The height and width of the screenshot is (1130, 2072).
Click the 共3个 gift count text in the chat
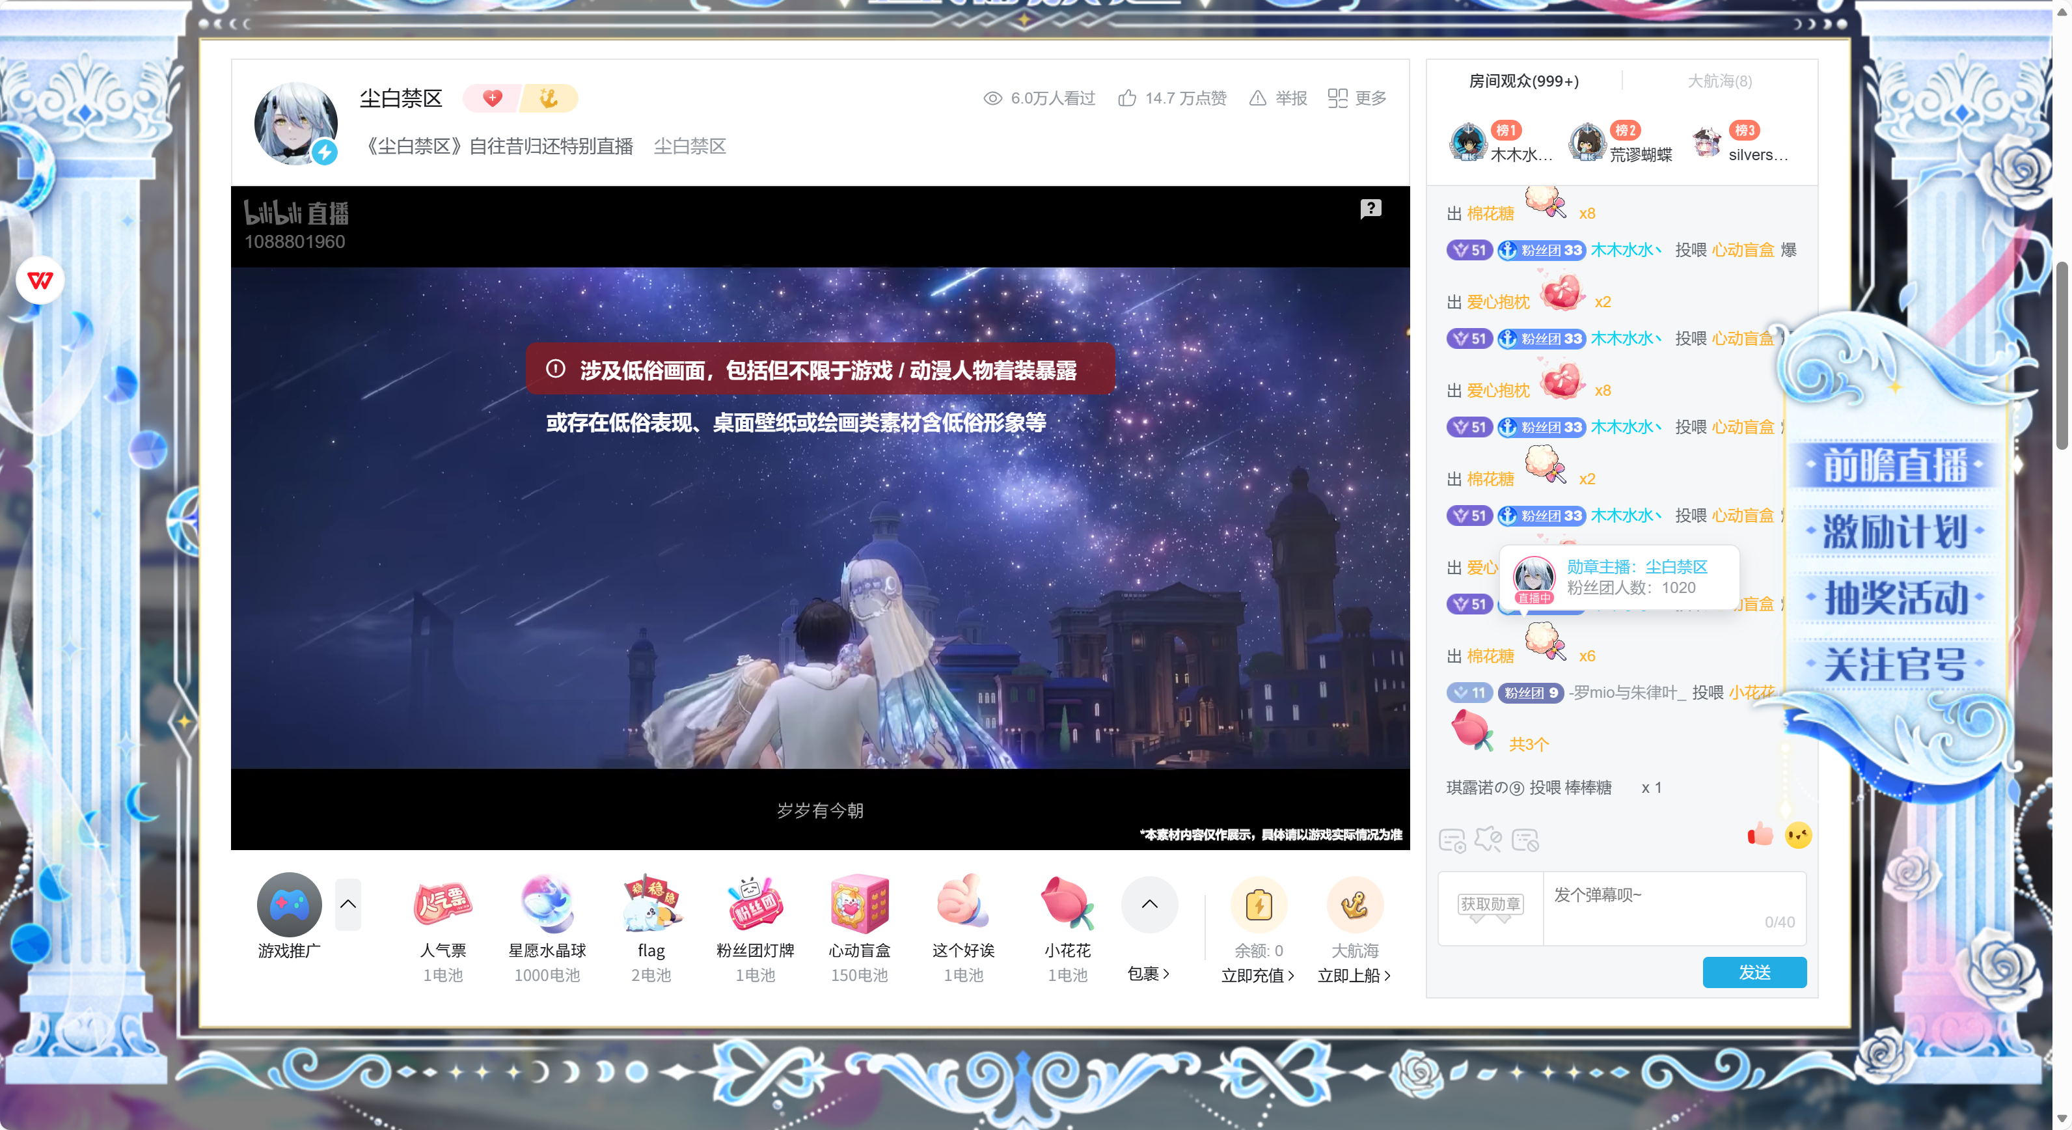(x=1528, y=744)
